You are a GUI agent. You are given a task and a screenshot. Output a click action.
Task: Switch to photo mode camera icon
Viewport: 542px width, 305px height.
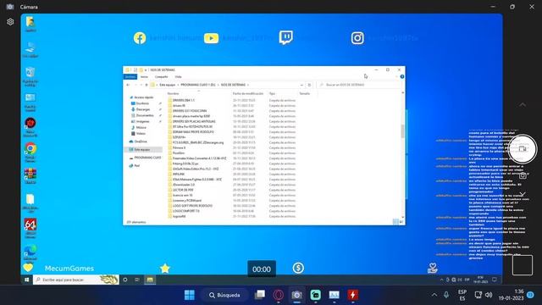[523, 175]
